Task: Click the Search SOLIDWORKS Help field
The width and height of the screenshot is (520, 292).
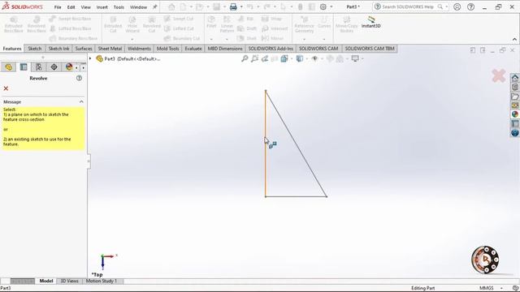Action: pos(409,7)
